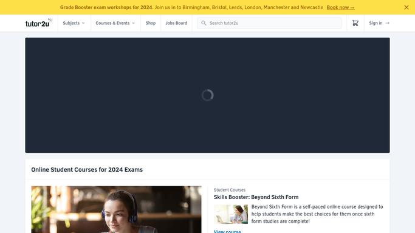The height and width of the screenshot is (233, 415).
Task: Follow the Book now link in banner
Action: [x=340, y=7]
